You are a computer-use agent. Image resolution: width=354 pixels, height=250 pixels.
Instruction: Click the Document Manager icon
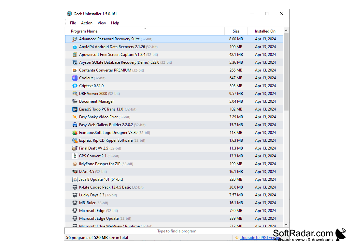click(75, 101)
